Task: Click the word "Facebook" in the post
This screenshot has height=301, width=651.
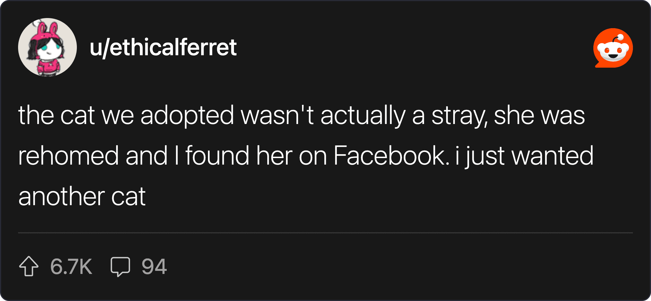Action: 391,156
